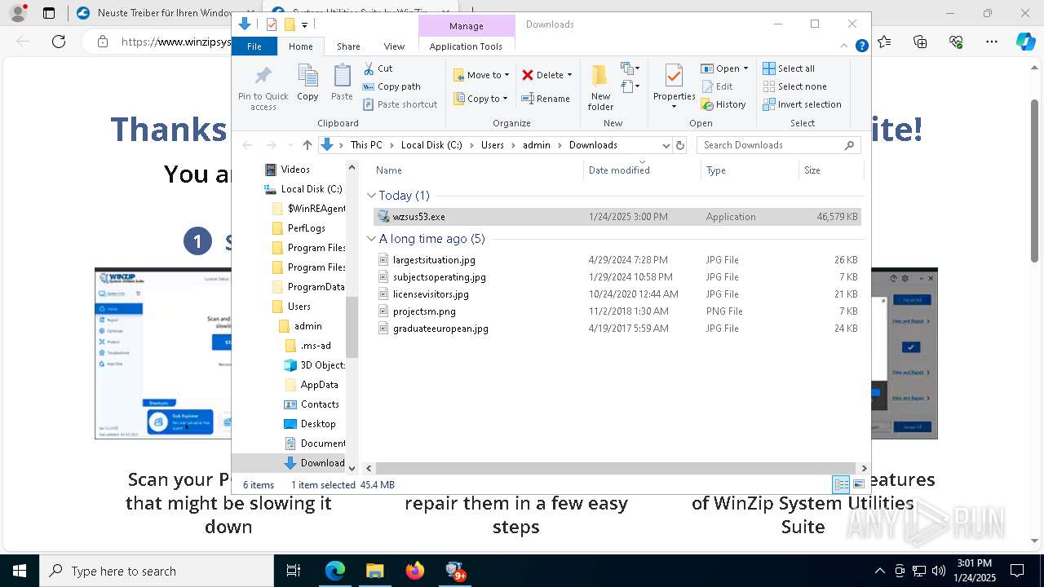Go up one folder with the Up arrow
The height and width of the screenshot is (587, 1044).
(307, 145)
